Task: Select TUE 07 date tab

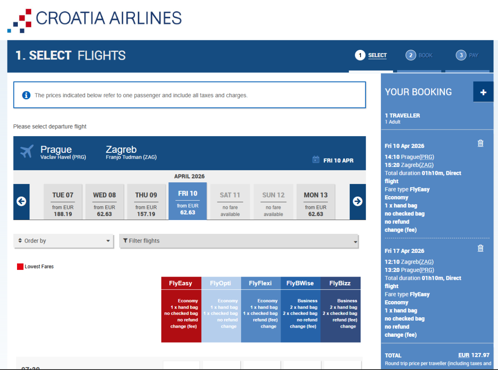Action: coord(63,201)
